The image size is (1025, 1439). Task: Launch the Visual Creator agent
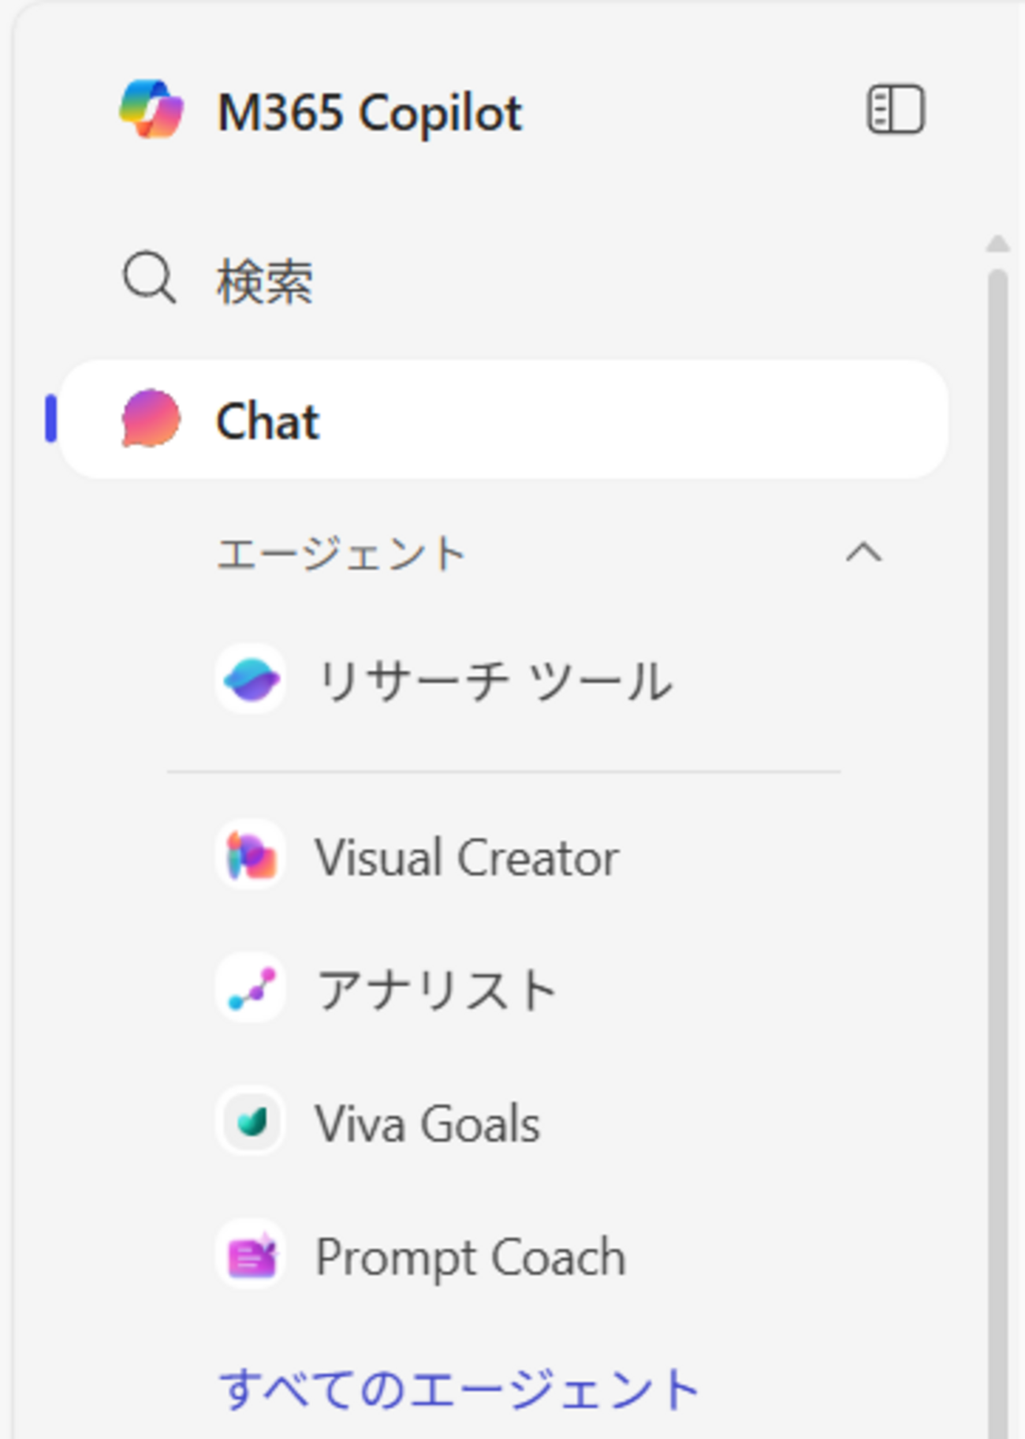(x=467, y=858)
